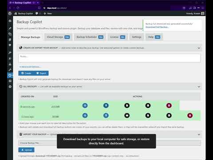This screenshot has width=213, height=160.
Task: Click second blue action icon in 25.5 MB row
Action: click(106, 105)
